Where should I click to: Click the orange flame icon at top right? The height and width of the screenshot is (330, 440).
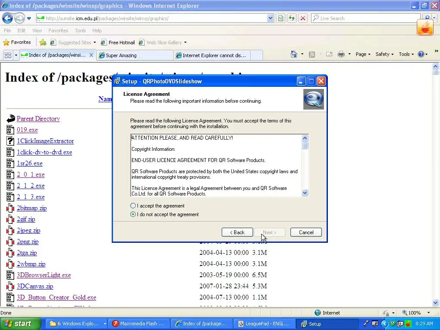[425, 27]
